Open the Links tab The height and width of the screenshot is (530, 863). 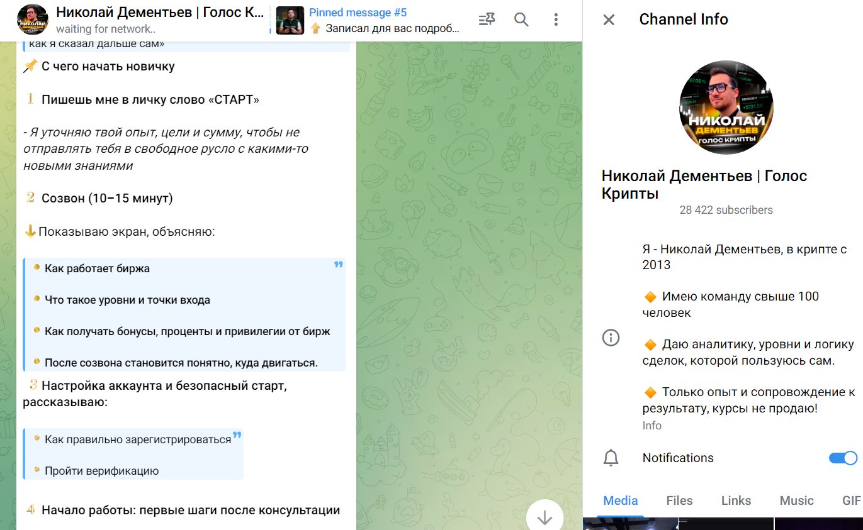pyautogui.click(x=735, y=500)
